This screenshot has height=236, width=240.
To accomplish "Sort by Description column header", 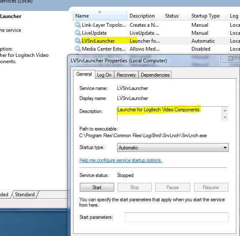I will point(145,15).
